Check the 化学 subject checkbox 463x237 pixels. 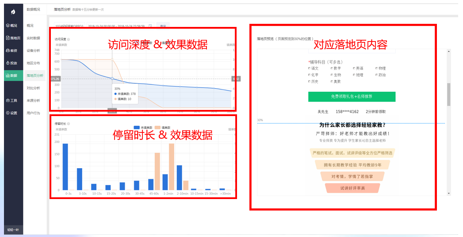tap(310, 75)
